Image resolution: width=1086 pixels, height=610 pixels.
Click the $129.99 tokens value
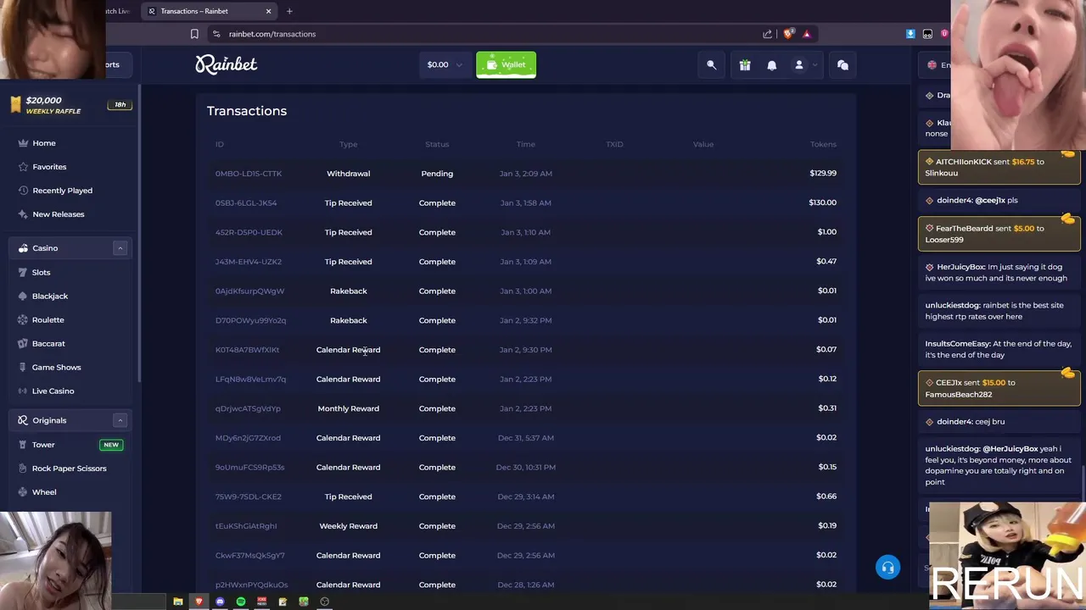(x=823, y=173)
